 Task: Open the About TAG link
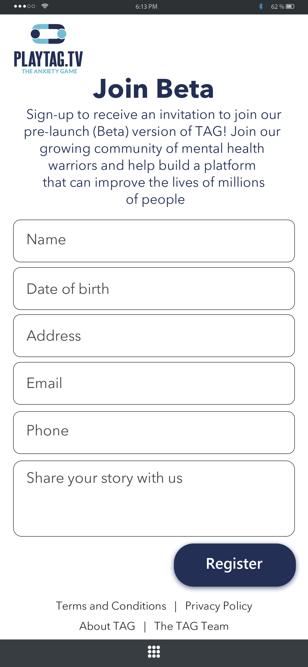(107, 626)
